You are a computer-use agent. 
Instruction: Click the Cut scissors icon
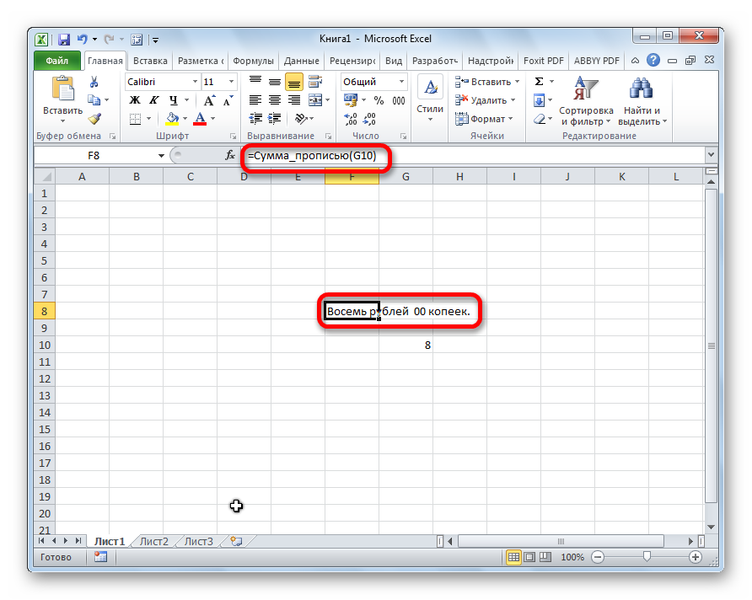tap(94, 82)
